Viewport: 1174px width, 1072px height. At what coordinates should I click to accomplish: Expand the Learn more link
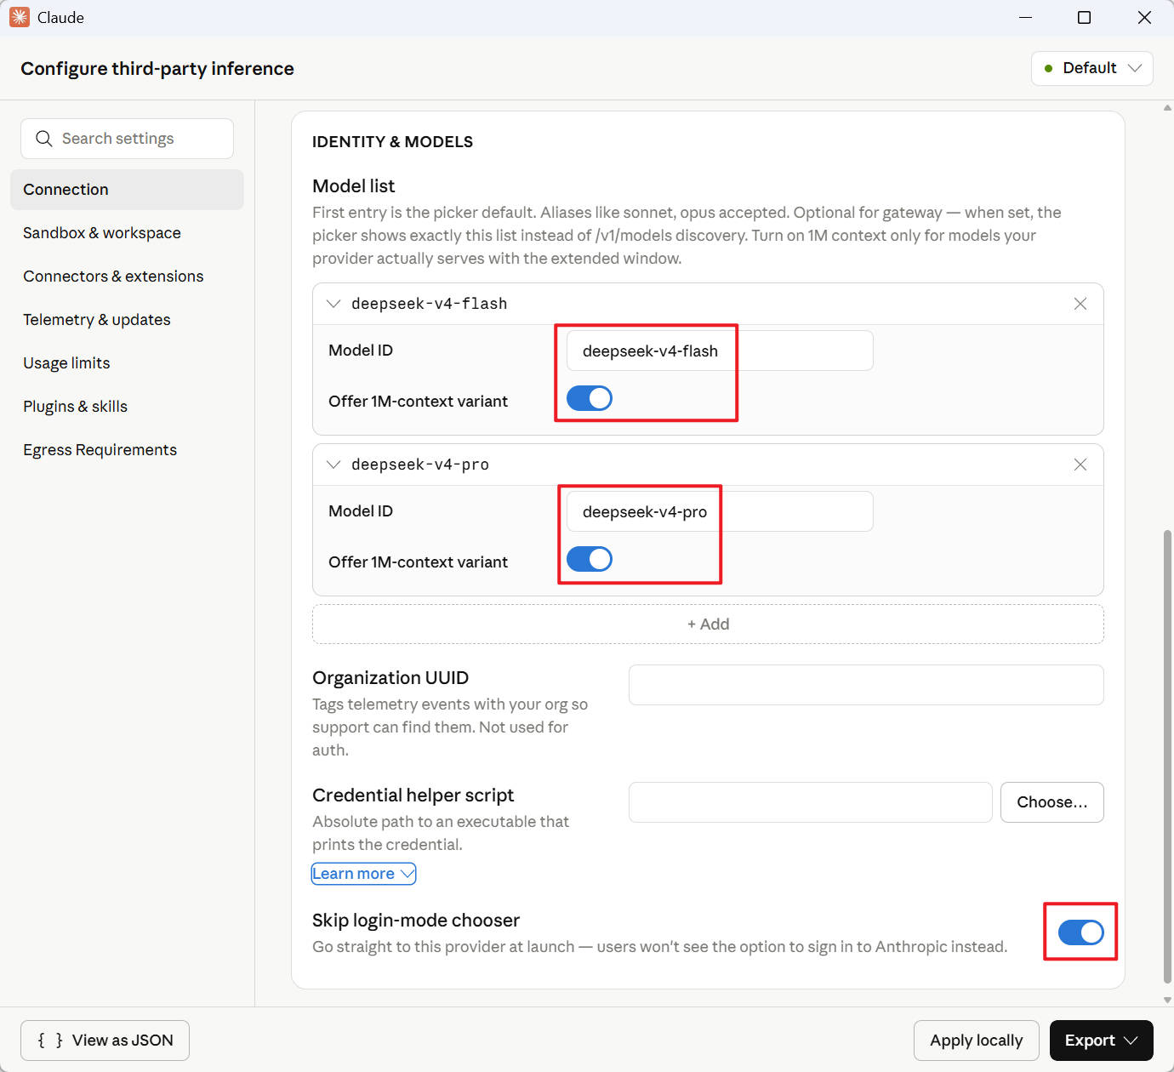363,874
